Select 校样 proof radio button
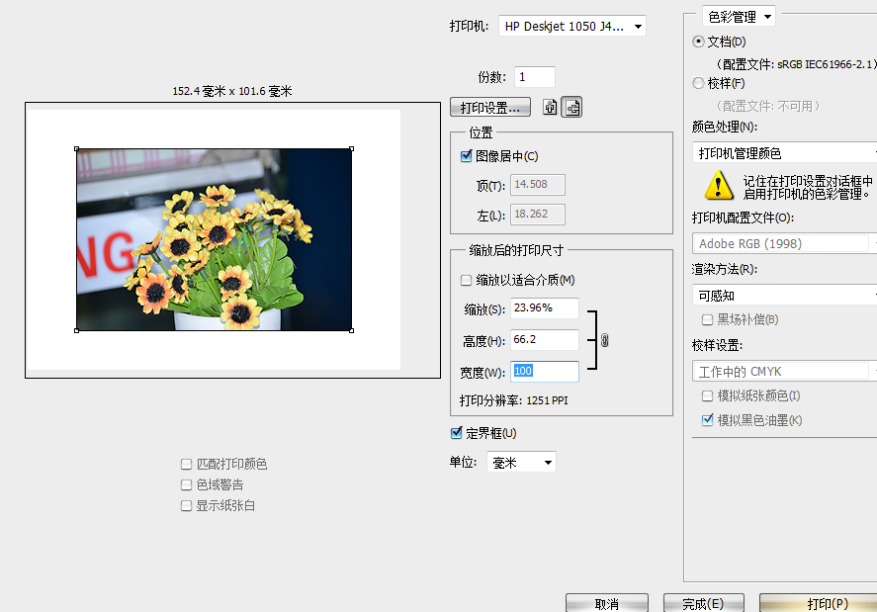877x612 pixels. (698, 83)
